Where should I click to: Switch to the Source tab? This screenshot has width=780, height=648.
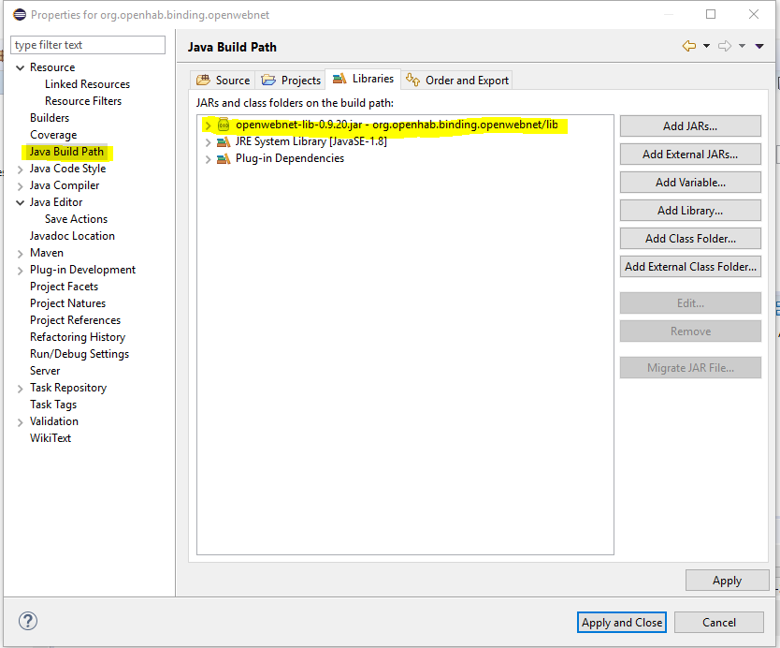[224, 81]
